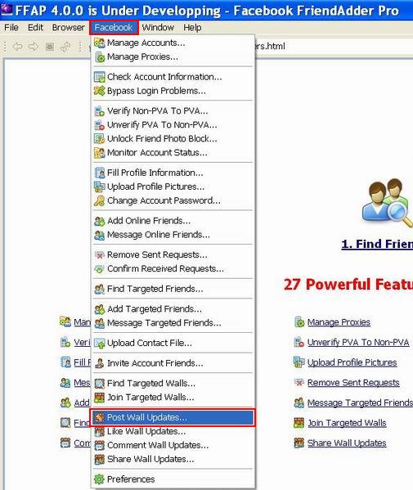This screenshot has height=490, width=413.
Task: Click the browser Forward arrow toolbar icon
Action: (33, 47)
